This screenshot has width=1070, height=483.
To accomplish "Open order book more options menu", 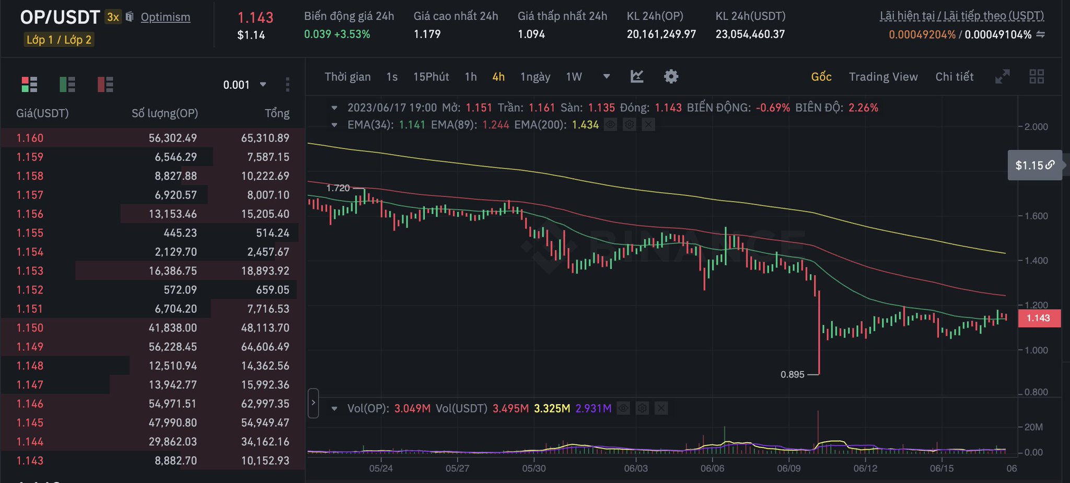I will click(287, 85).
